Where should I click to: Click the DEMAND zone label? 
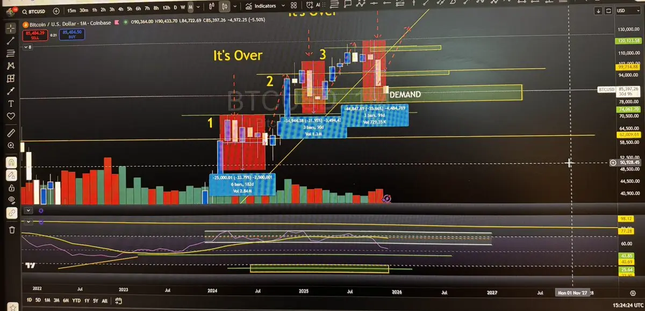pyautogui.click(x=405, y=95)
